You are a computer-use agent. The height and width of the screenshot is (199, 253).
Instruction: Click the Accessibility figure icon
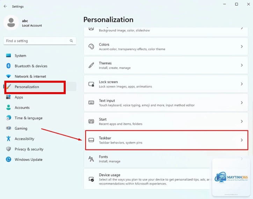click(8, 138)
